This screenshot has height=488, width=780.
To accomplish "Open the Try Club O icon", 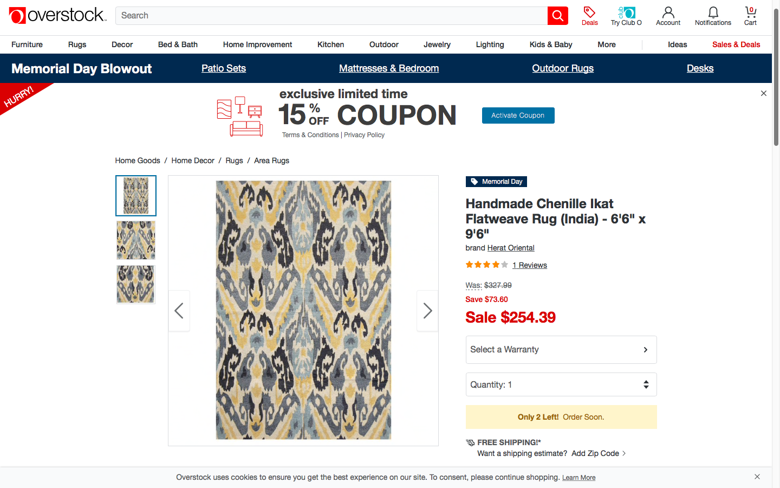I will (x=626, y=12).
